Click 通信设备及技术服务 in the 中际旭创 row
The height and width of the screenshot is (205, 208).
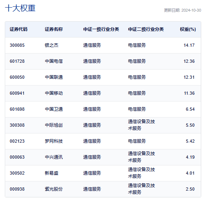141,125
